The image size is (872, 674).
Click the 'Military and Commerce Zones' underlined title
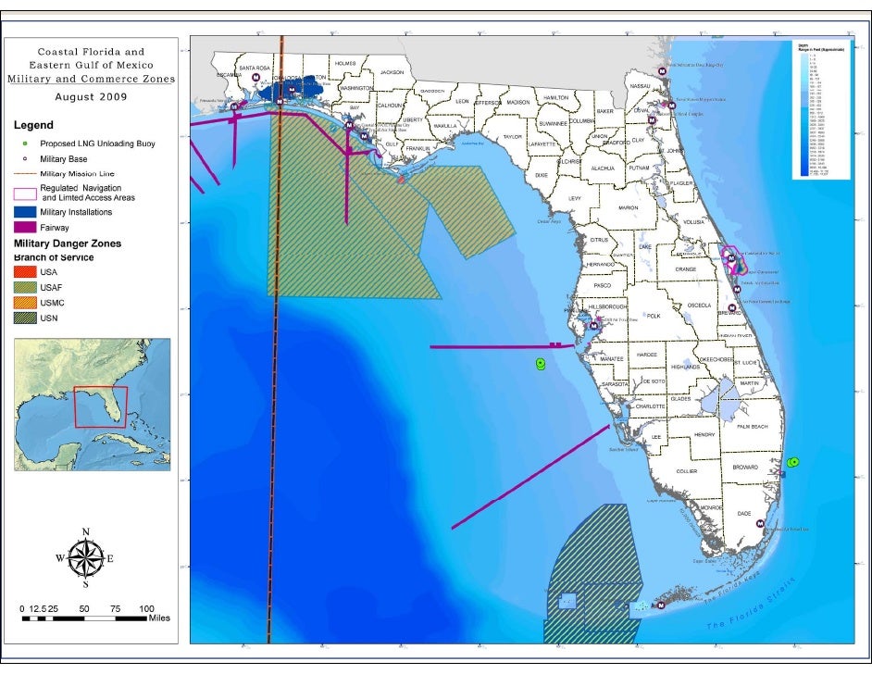[92, 79]
